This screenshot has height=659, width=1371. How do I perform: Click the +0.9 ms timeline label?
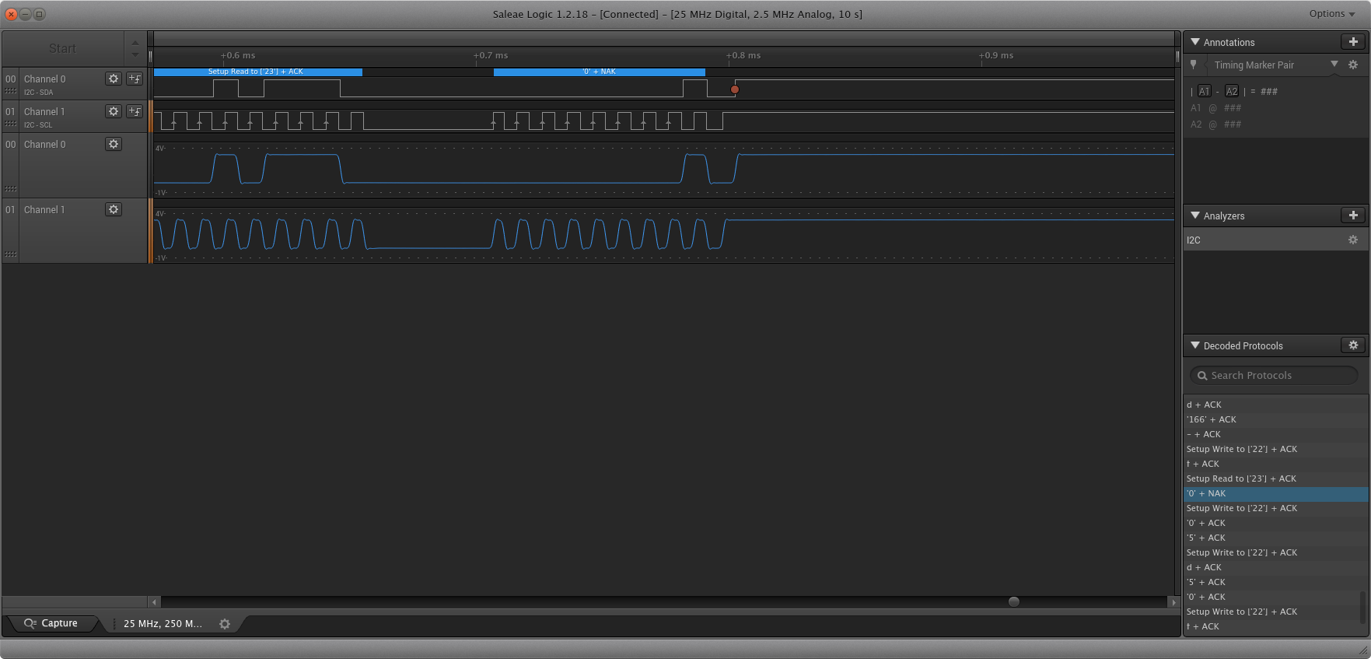coord(996,55)
